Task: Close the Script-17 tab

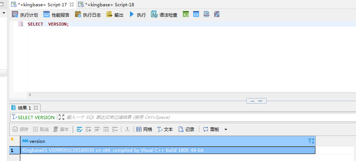Action: click(72, 4)
